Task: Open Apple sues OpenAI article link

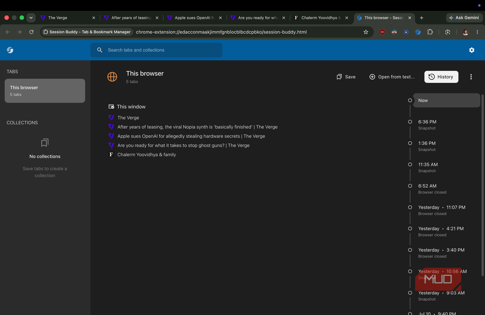Action: pyautogui.click(x=191, y=136)
